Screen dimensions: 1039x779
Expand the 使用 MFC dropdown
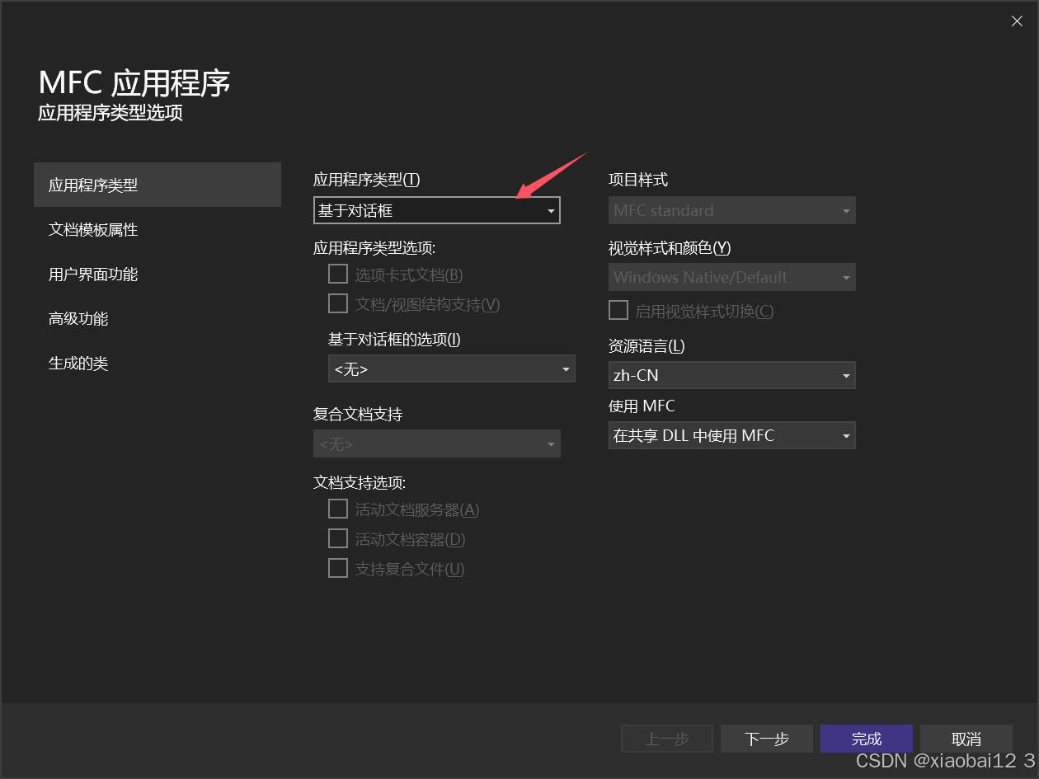tap(732, 435)
